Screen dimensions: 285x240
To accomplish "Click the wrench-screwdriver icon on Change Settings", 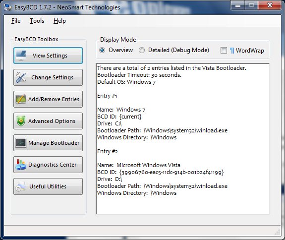I will coord(21,77).
